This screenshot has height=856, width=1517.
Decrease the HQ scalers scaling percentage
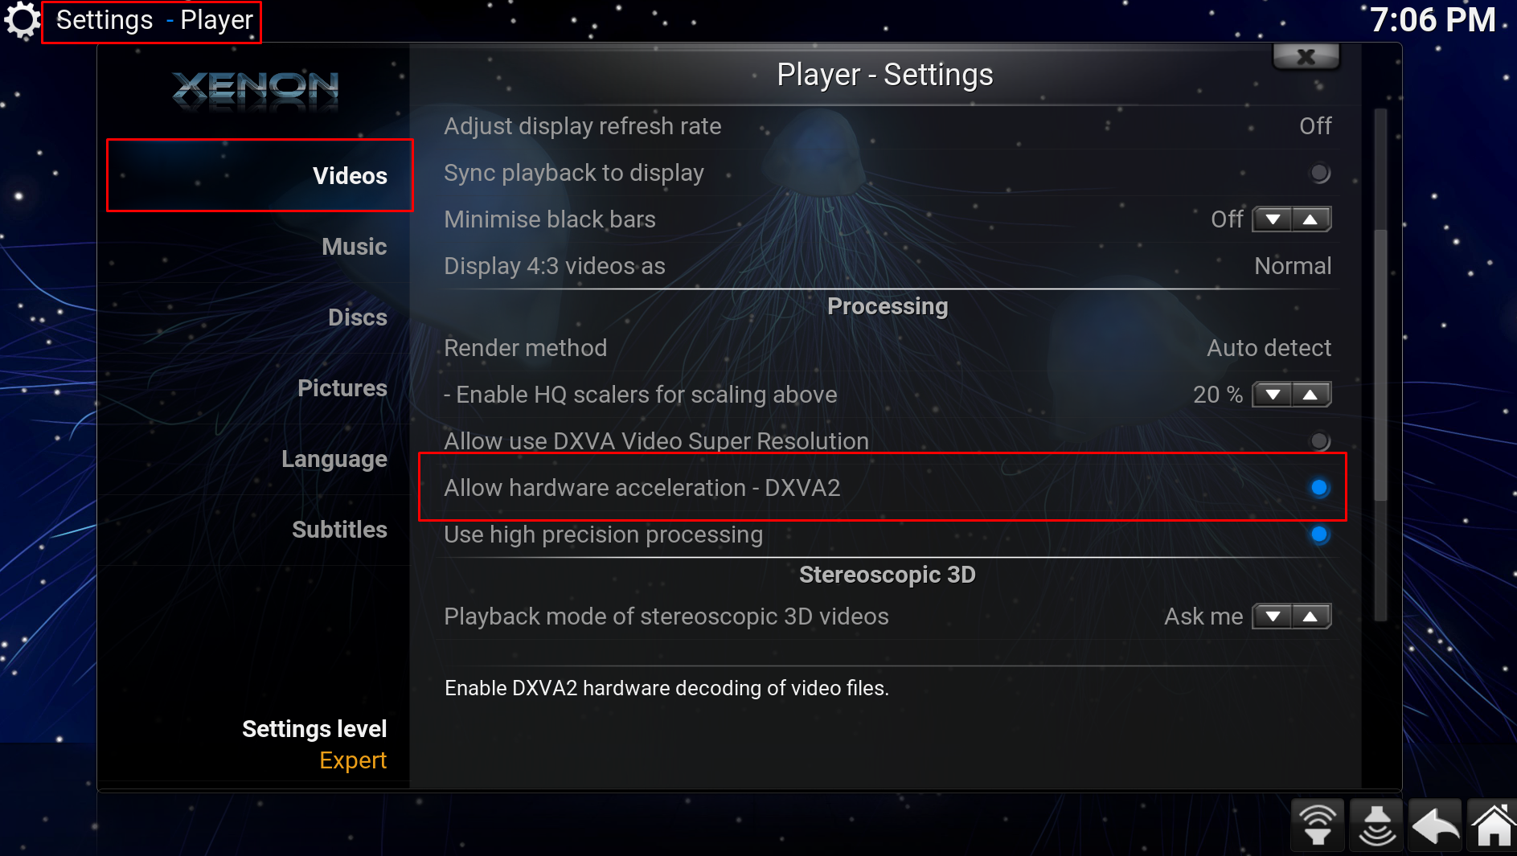[x=1273, y=395]
